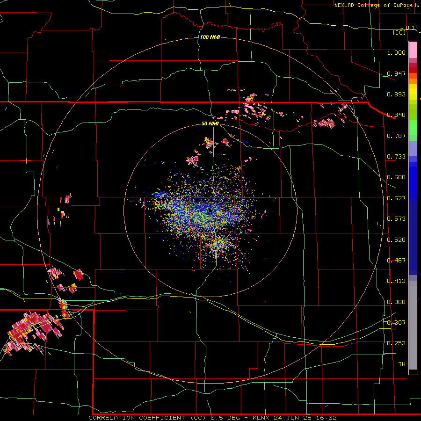Click the 0.360 legend value
The width and height of the screenshot is (421, 421).
click(396, 302)
